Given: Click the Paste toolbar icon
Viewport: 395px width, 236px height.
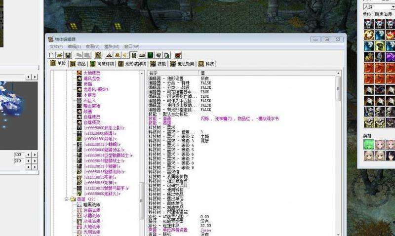Looking at the screenshot, I should pos(87,55).
